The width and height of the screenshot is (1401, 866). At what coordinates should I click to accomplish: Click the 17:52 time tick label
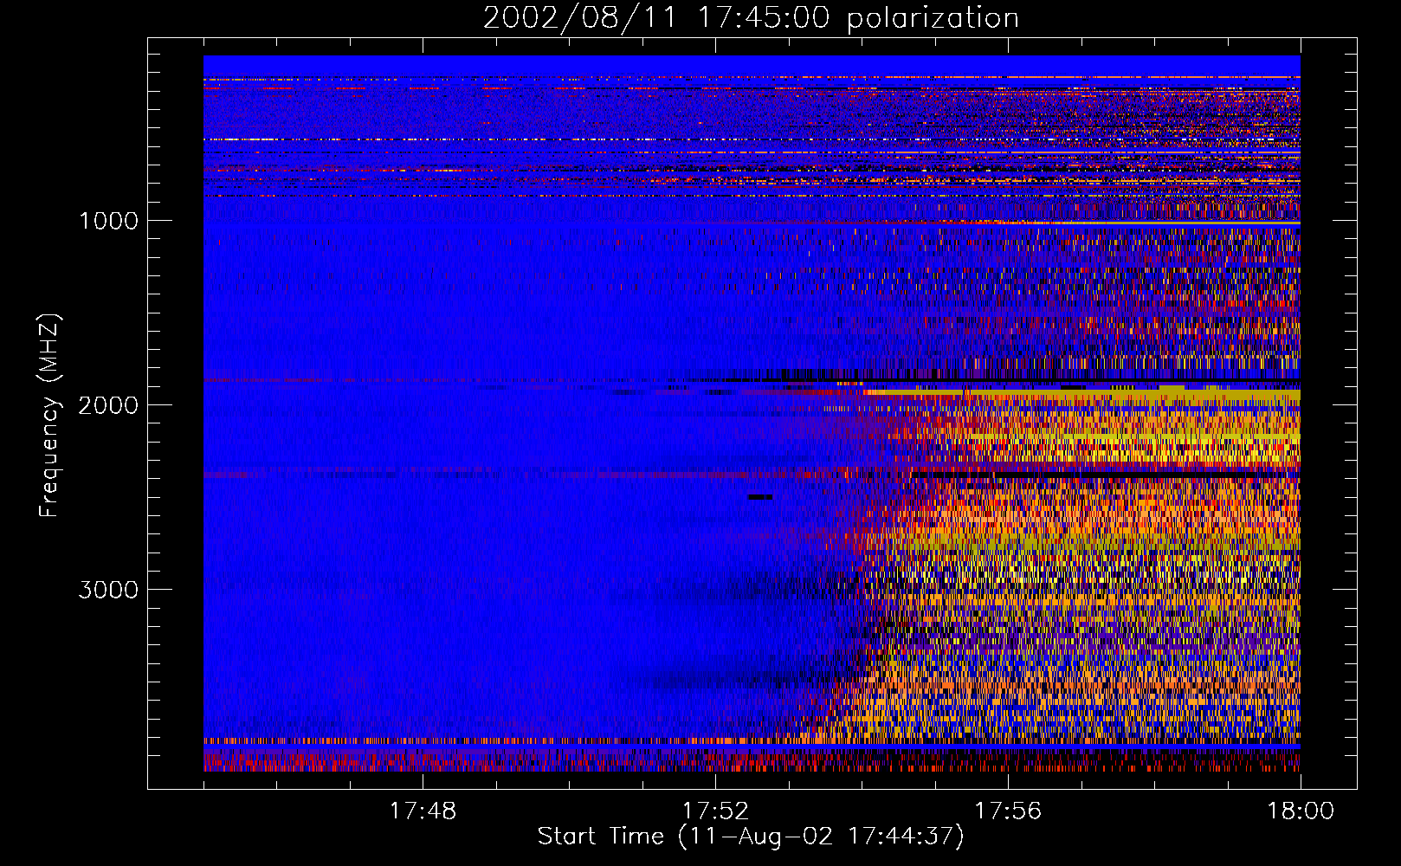point(715,811)
